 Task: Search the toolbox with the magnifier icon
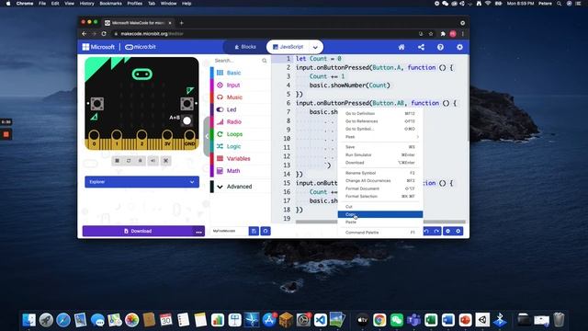(265, 61)
